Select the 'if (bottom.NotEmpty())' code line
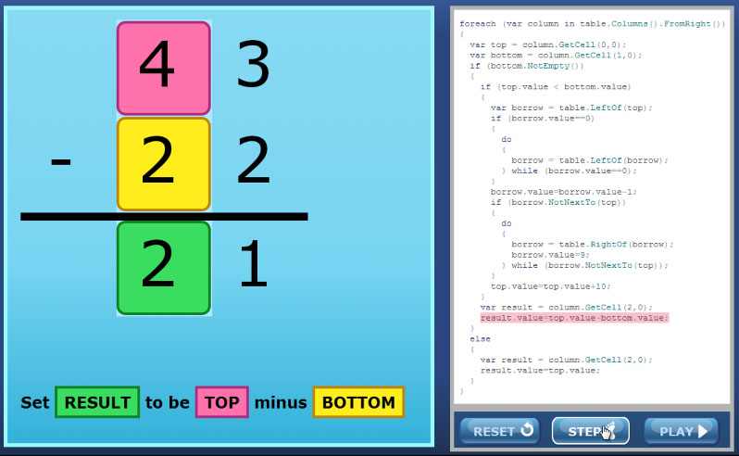The height and width of the screenshot is (456, 739). click(x=526, y=65)
